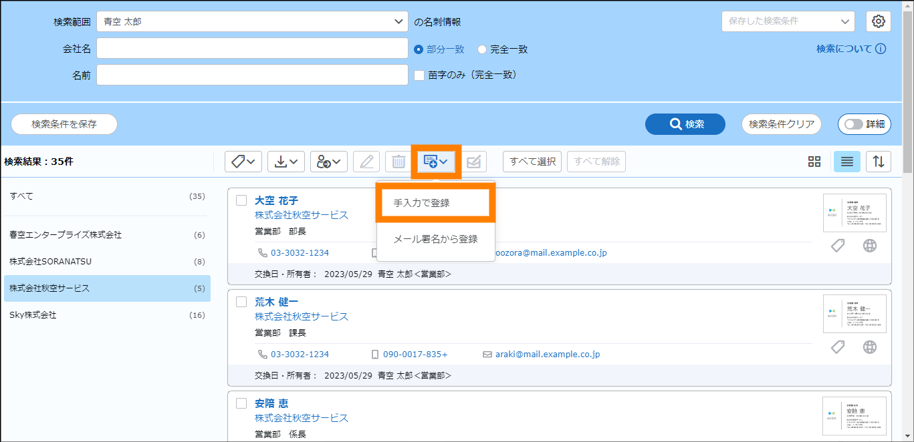Click the 検索条件クリア button
The width and height of the screenshot is (914, 442).
(x=781, y=124)
